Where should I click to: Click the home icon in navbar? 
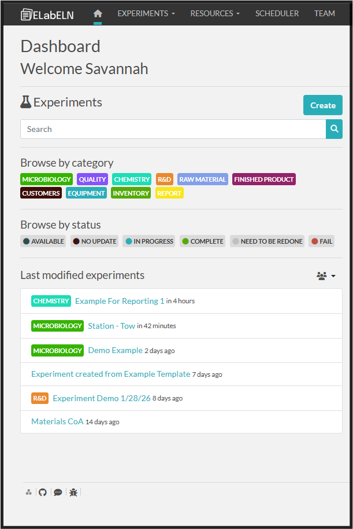[x=98, y=13]
